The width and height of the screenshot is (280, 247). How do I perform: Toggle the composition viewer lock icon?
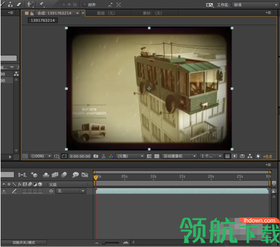click(x=32, y=13)
